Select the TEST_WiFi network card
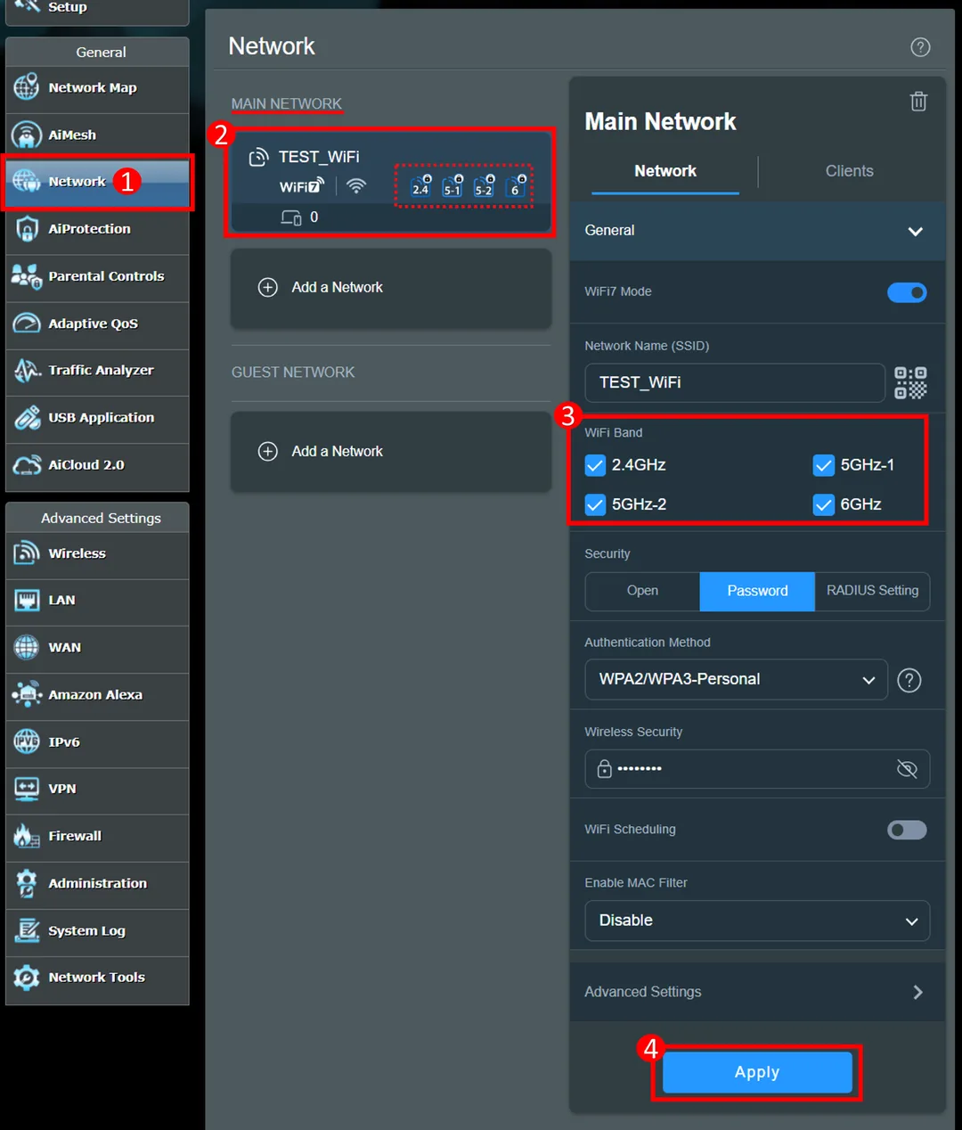962x1130 pixels. point(391,183)
